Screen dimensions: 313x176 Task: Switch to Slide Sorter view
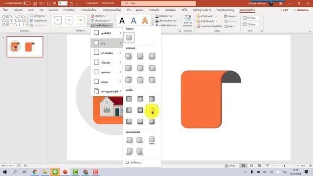(251, 166)
